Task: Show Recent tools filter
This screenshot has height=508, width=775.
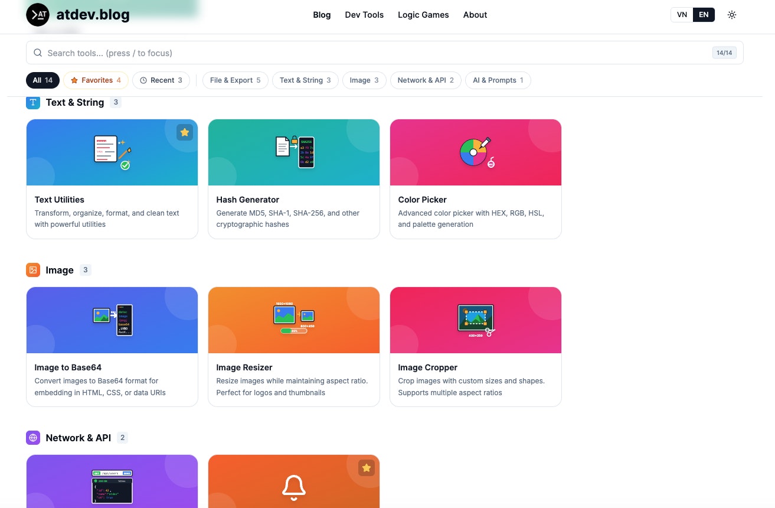Action: pyautogui.click(x=161, y=80)
